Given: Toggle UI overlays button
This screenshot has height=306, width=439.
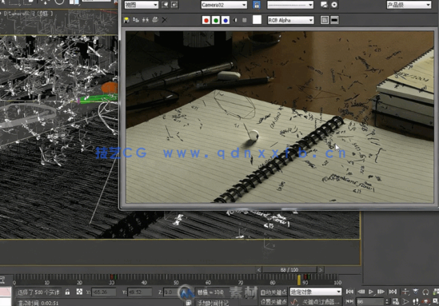Looking at the screenshot, I should point(325,20).
